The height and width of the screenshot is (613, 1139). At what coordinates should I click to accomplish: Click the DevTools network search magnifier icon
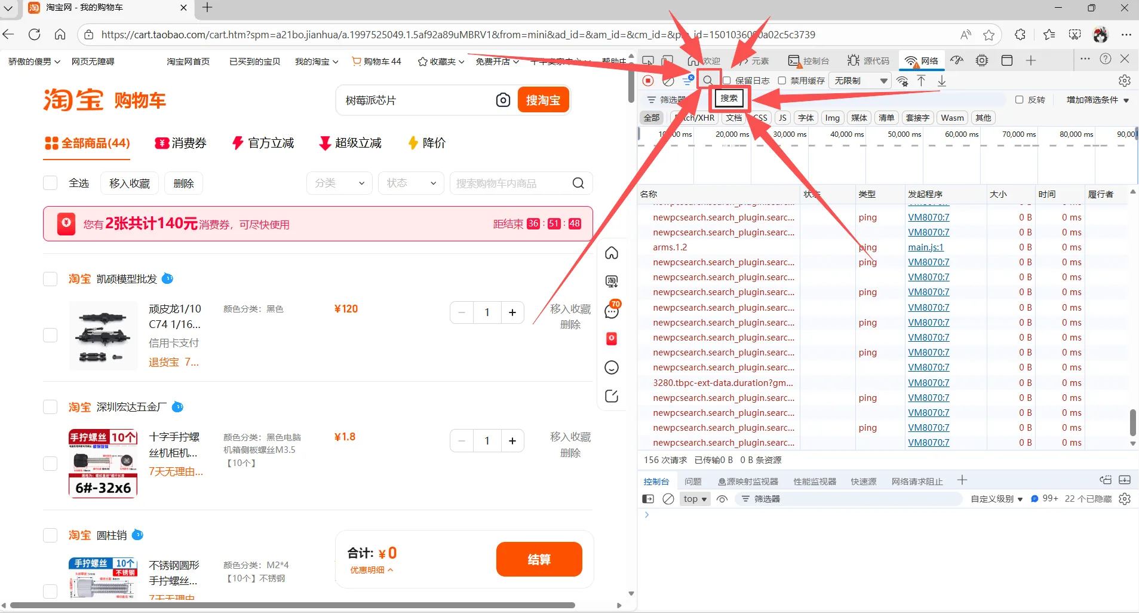click(708, 80)
